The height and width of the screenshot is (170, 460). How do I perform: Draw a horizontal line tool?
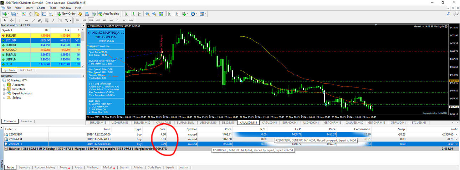pos(26,20)
